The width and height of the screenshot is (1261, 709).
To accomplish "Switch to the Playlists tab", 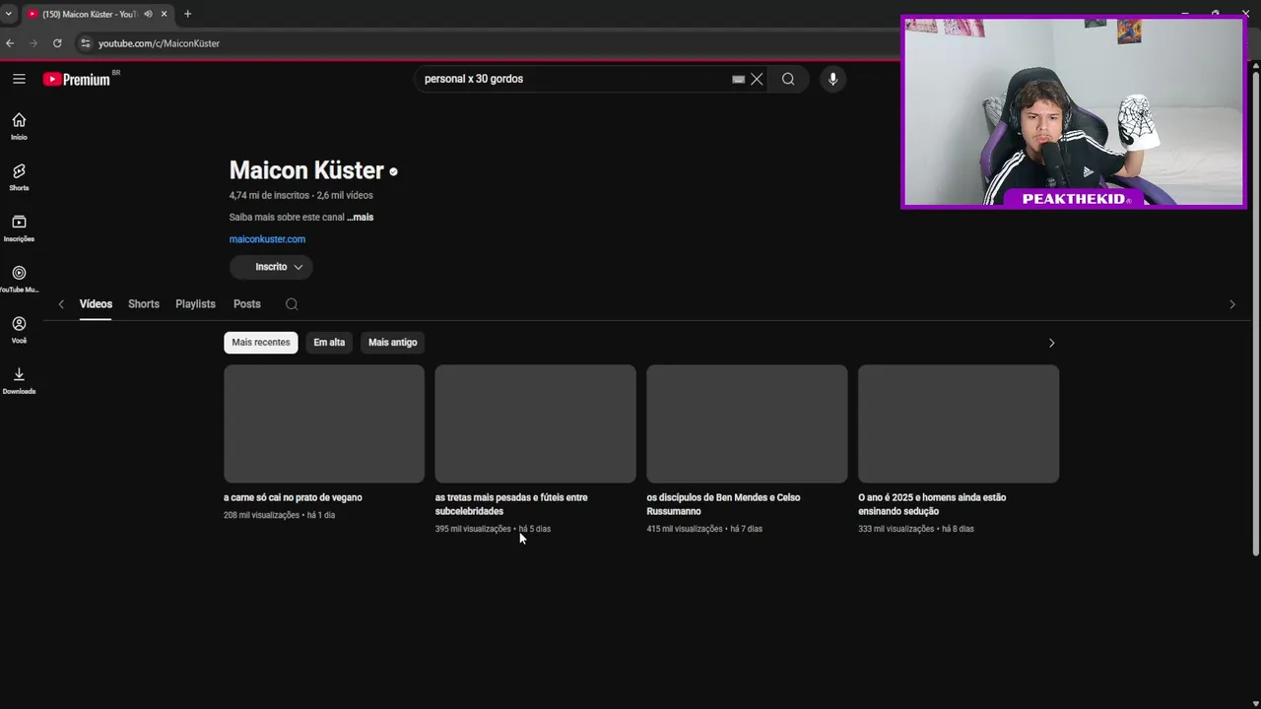I will (195, 304).
